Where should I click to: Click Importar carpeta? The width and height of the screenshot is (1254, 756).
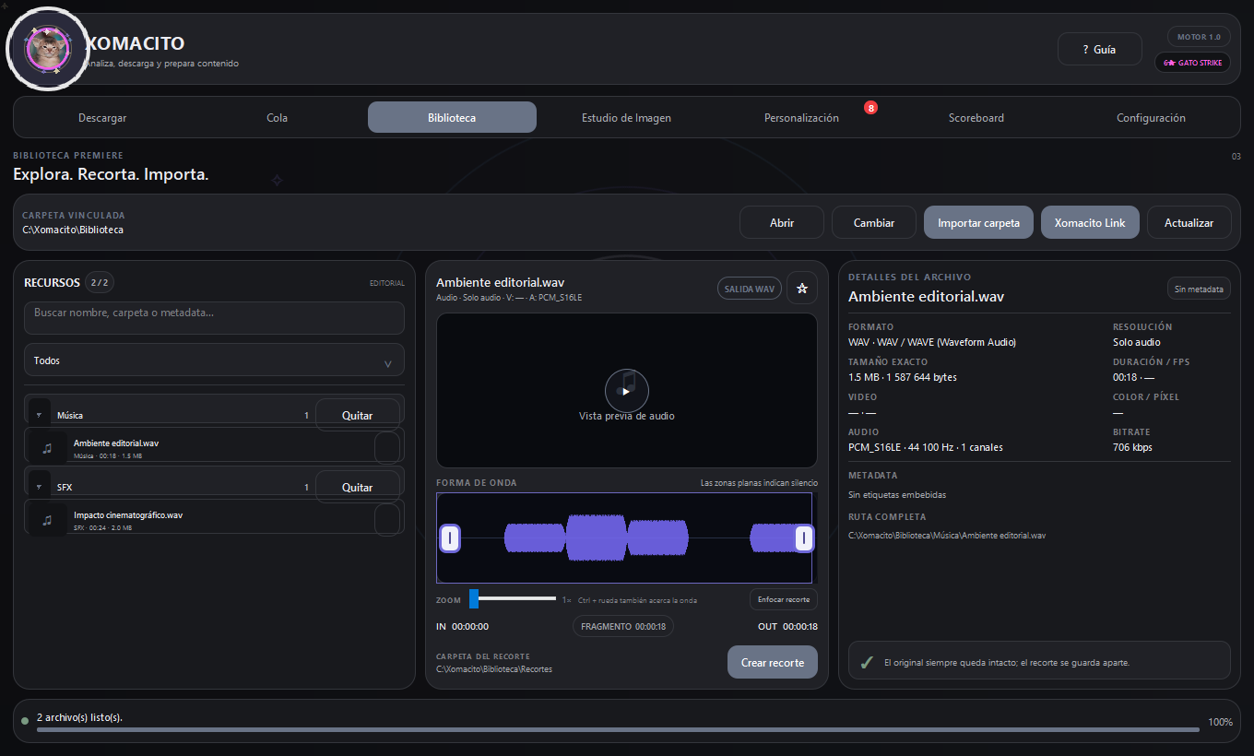(978, 222)
